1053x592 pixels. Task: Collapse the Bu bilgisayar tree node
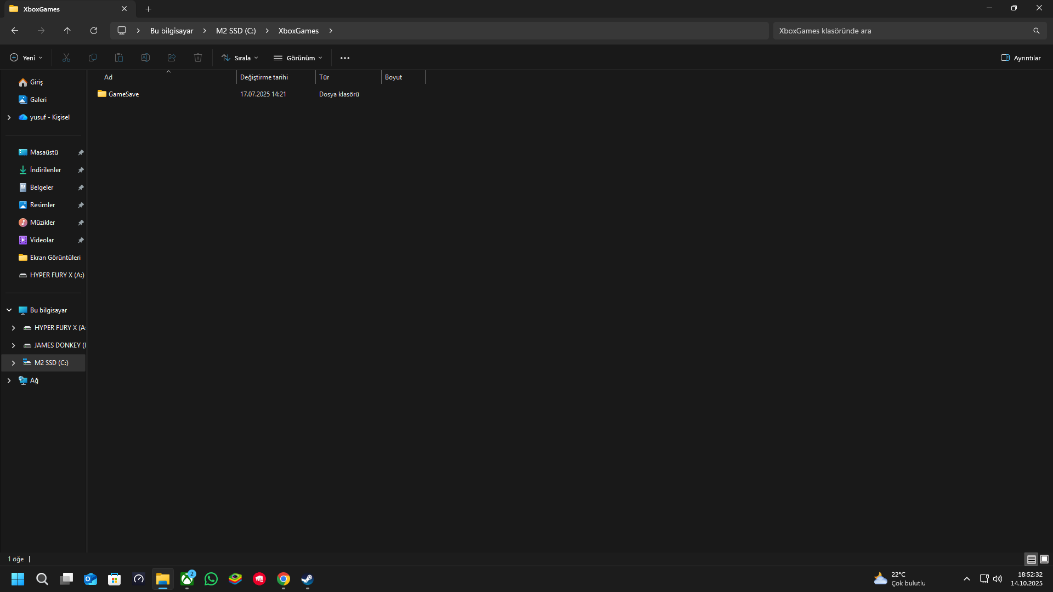pyautogui.click(x=9, y=310)
